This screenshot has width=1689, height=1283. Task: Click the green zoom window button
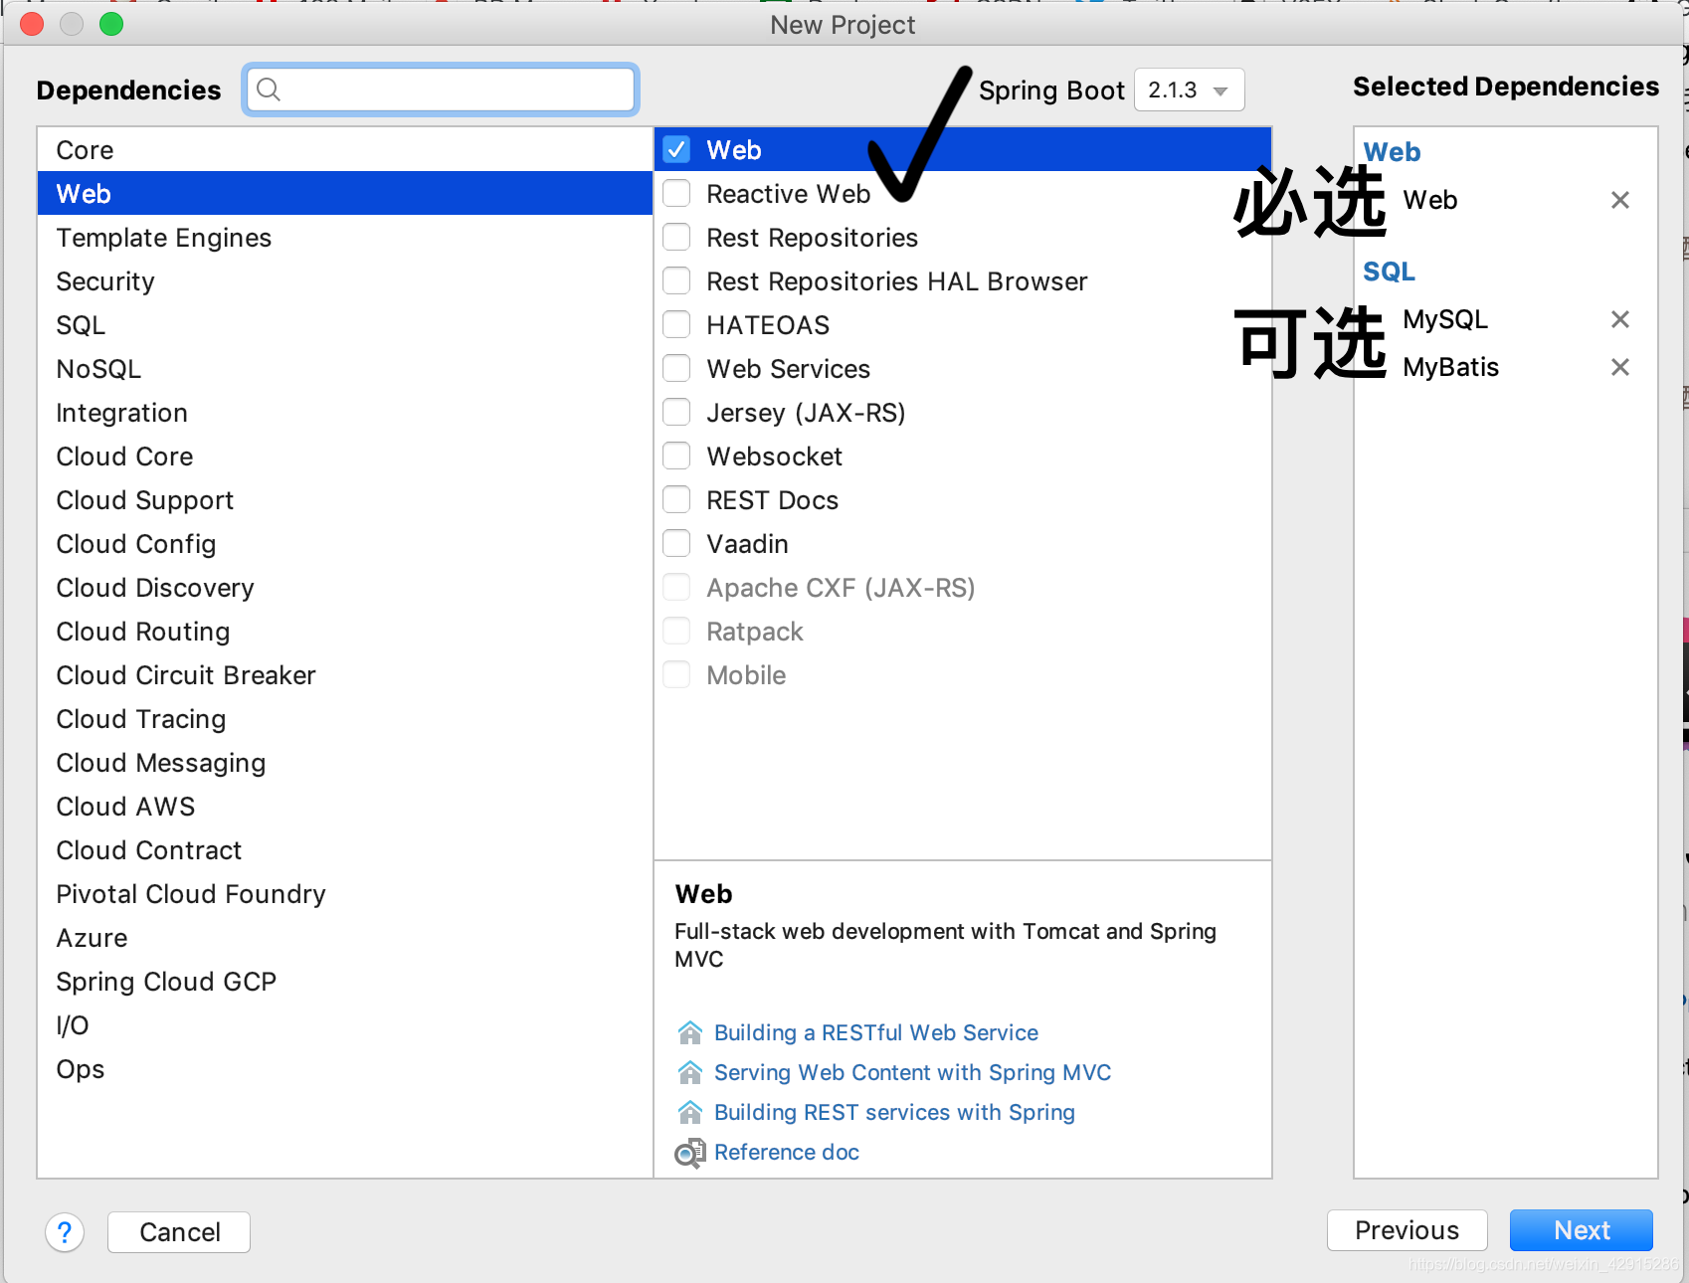click(111, 24)
